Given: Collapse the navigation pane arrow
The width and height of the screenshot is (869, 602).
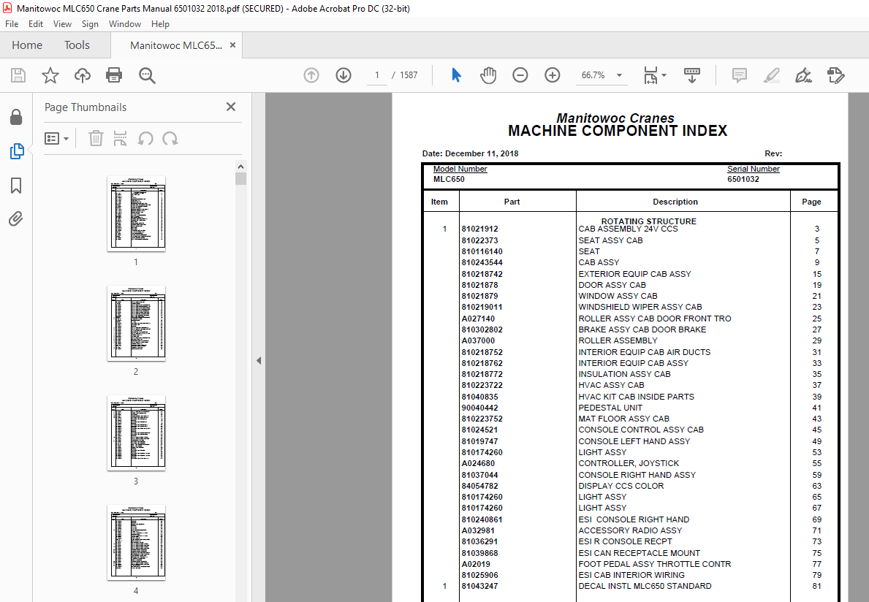Looking at the screenshot, I should click(259, 360).
